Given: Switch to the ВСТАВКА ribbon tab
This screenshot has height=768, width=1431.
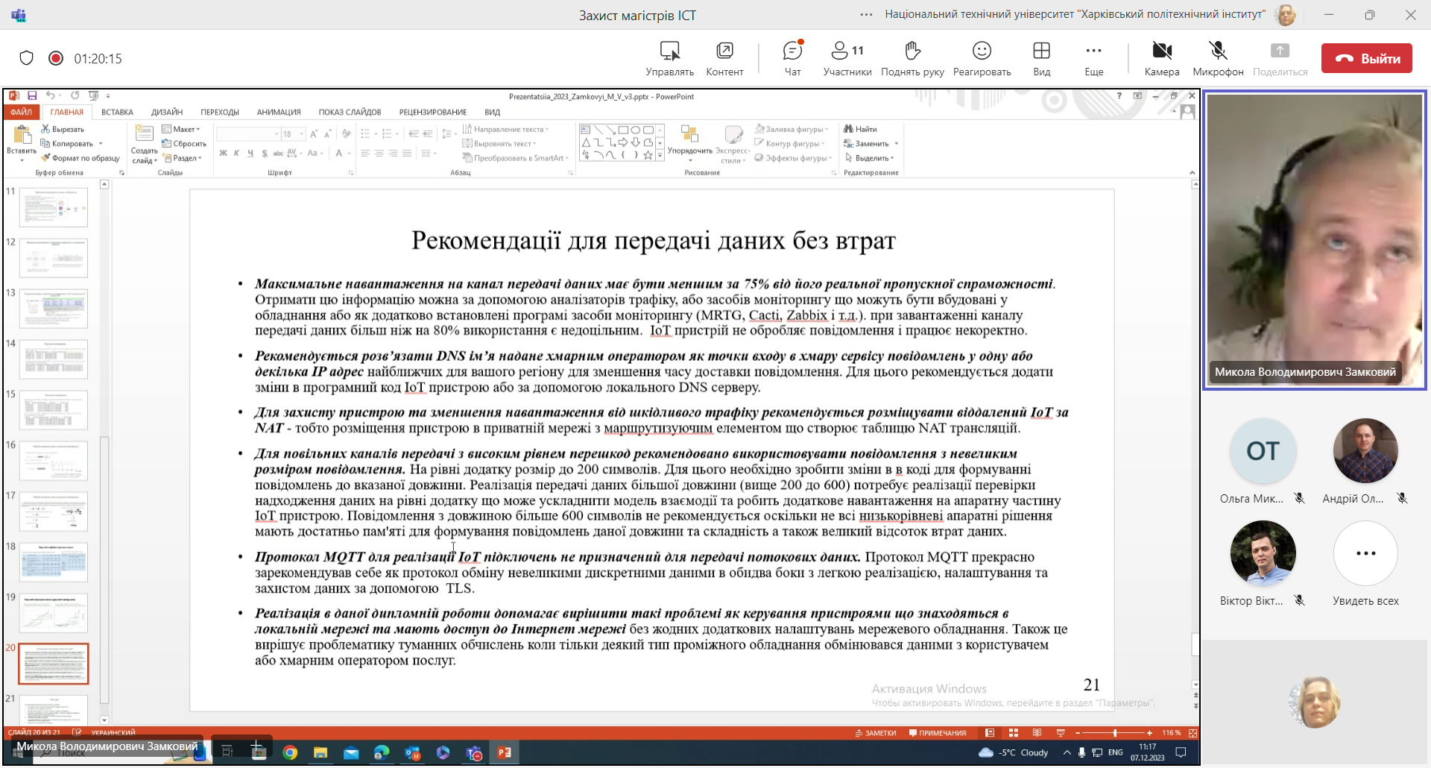Looking at the screenshot, I should [117, 112].
